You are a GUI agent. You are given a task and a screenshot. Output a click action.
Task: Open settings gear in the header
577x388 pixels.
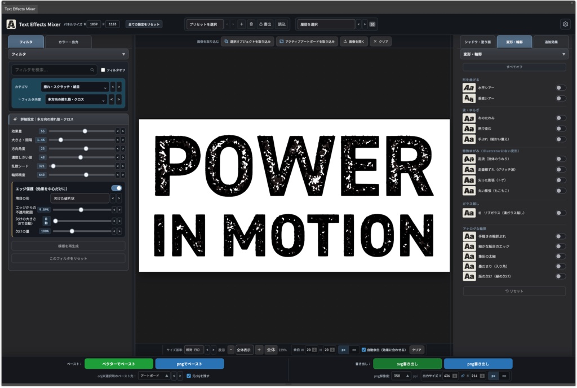point(565,24)
